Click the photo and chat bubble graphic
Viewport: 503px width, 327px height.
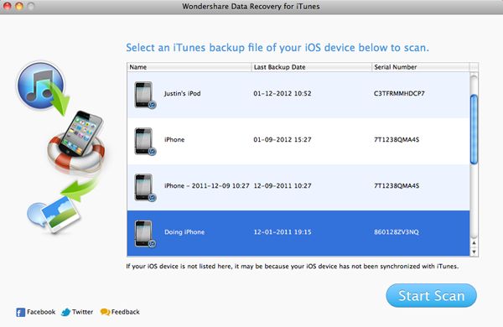54,215
